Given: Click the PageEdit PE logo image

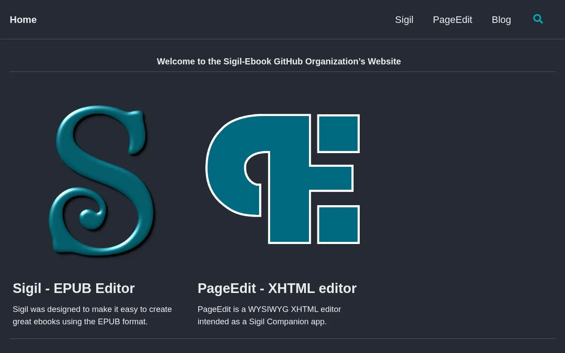Looking at the screenshot, I should point(282,179).
